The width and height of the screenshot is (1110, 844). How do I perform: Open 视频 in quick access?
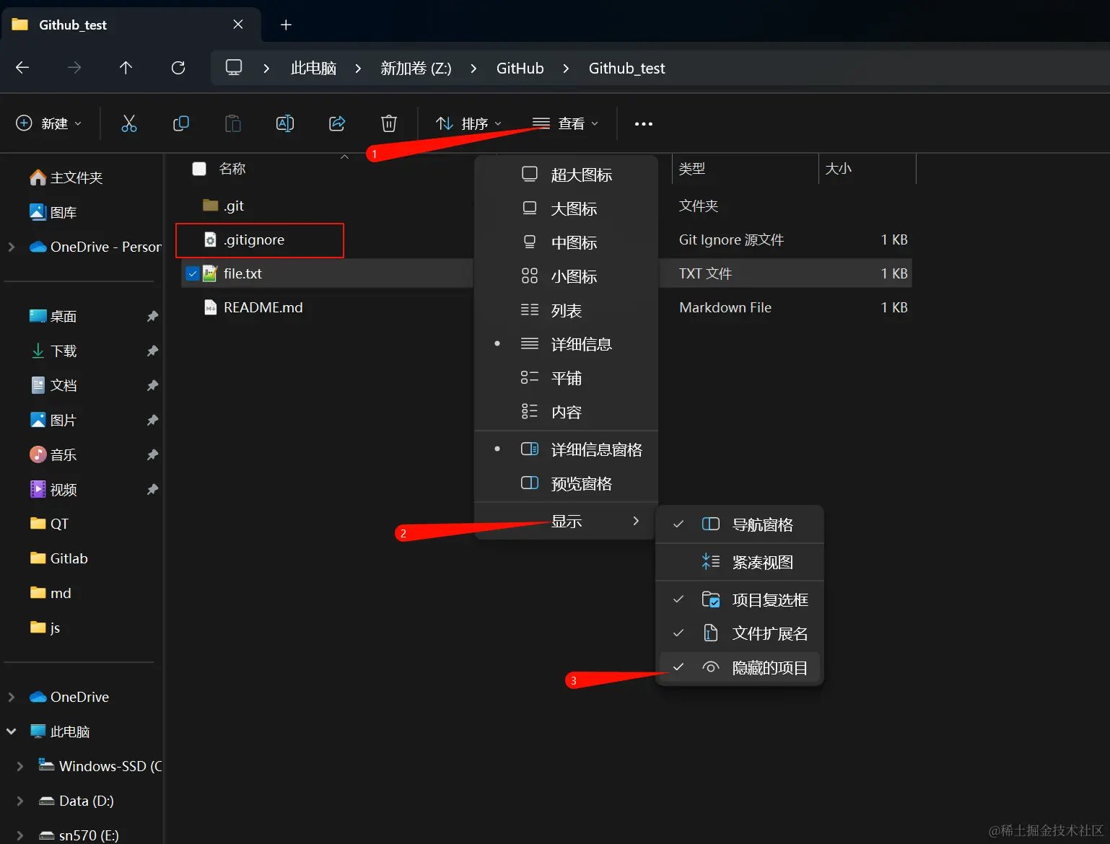[x=53, y=489]
